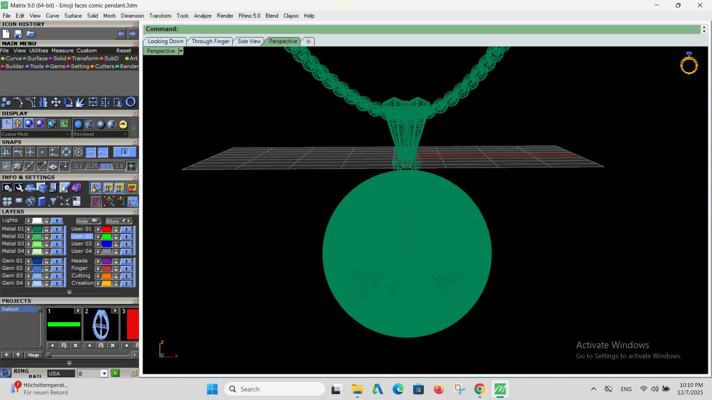Open the Coarse Mesh dropdown
This screenshot has width=712, height=400.
pos(35,134)
